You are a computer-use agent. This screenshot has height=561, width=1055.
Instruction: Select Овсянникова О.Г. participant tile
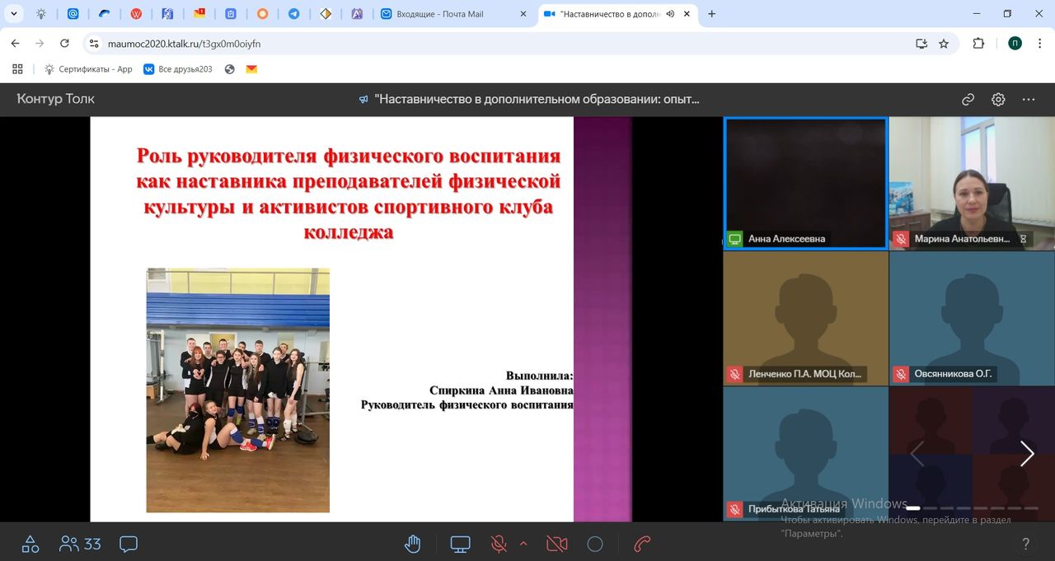tap(972, 318)
